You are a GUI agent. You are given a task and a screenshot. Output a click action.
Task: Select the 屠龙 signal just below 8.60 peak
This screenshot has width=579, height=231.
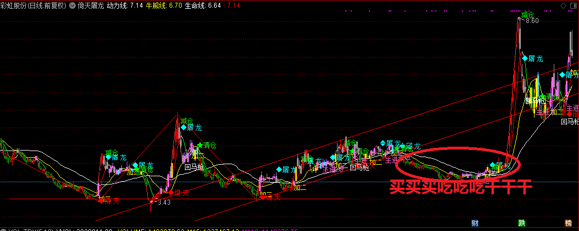click(533, 59)
